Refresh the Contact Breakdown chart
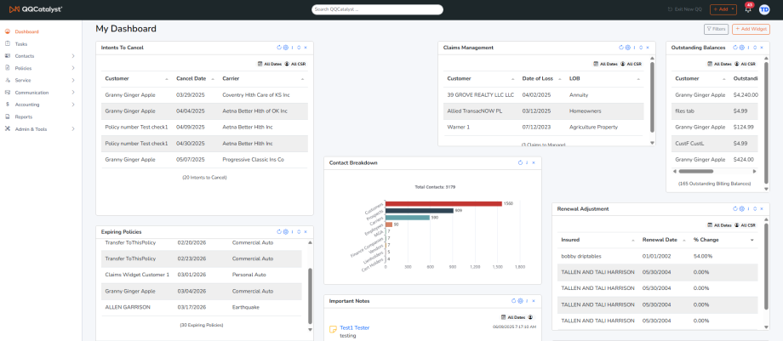783x341 pixels. [520, 162]
